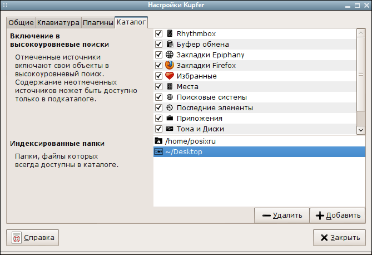Click the Избранные label text
The height and width of the screenshot is (255, 372).
(x=197, y=76)
